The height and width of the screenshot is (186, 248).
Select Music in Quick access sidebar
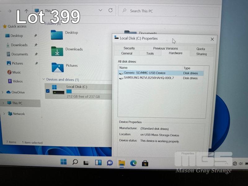pyautogui.click(x=16, y=72)
